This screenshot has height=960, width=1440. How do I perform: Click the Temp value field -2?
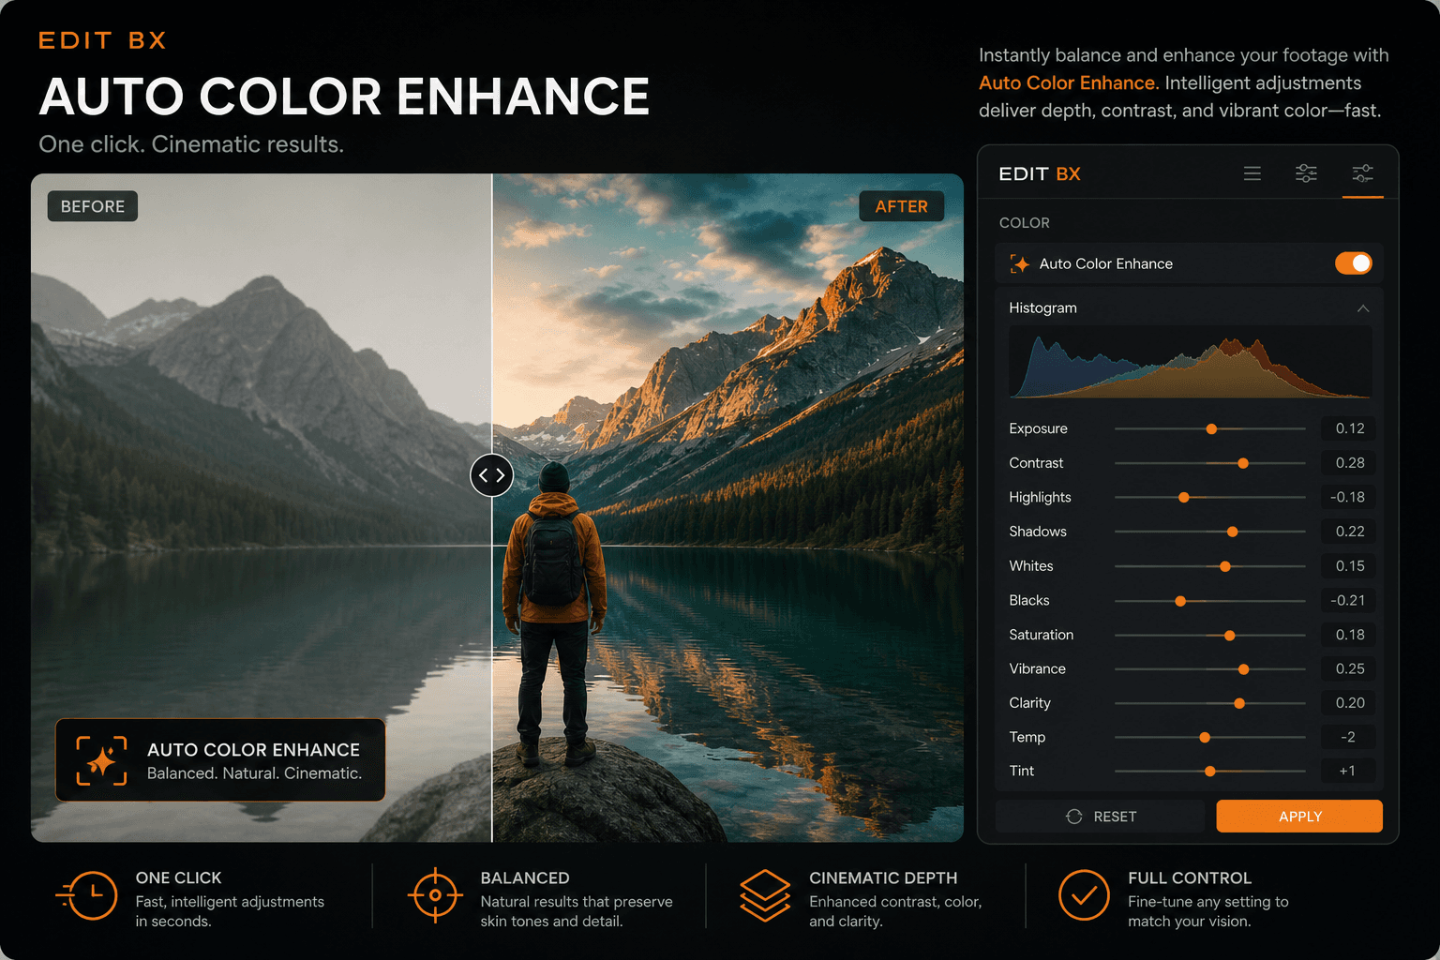[x=1349, y=737]
